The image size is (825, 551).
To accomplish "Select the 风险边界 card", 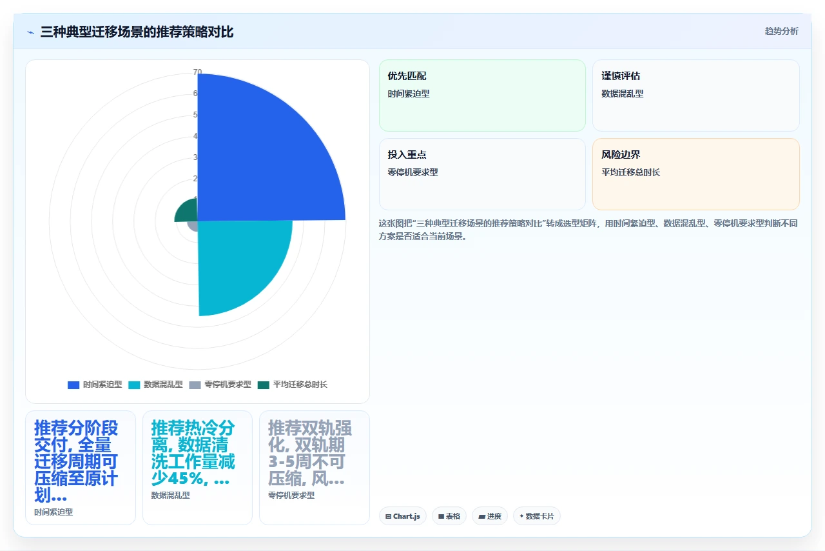I will 696,174.
